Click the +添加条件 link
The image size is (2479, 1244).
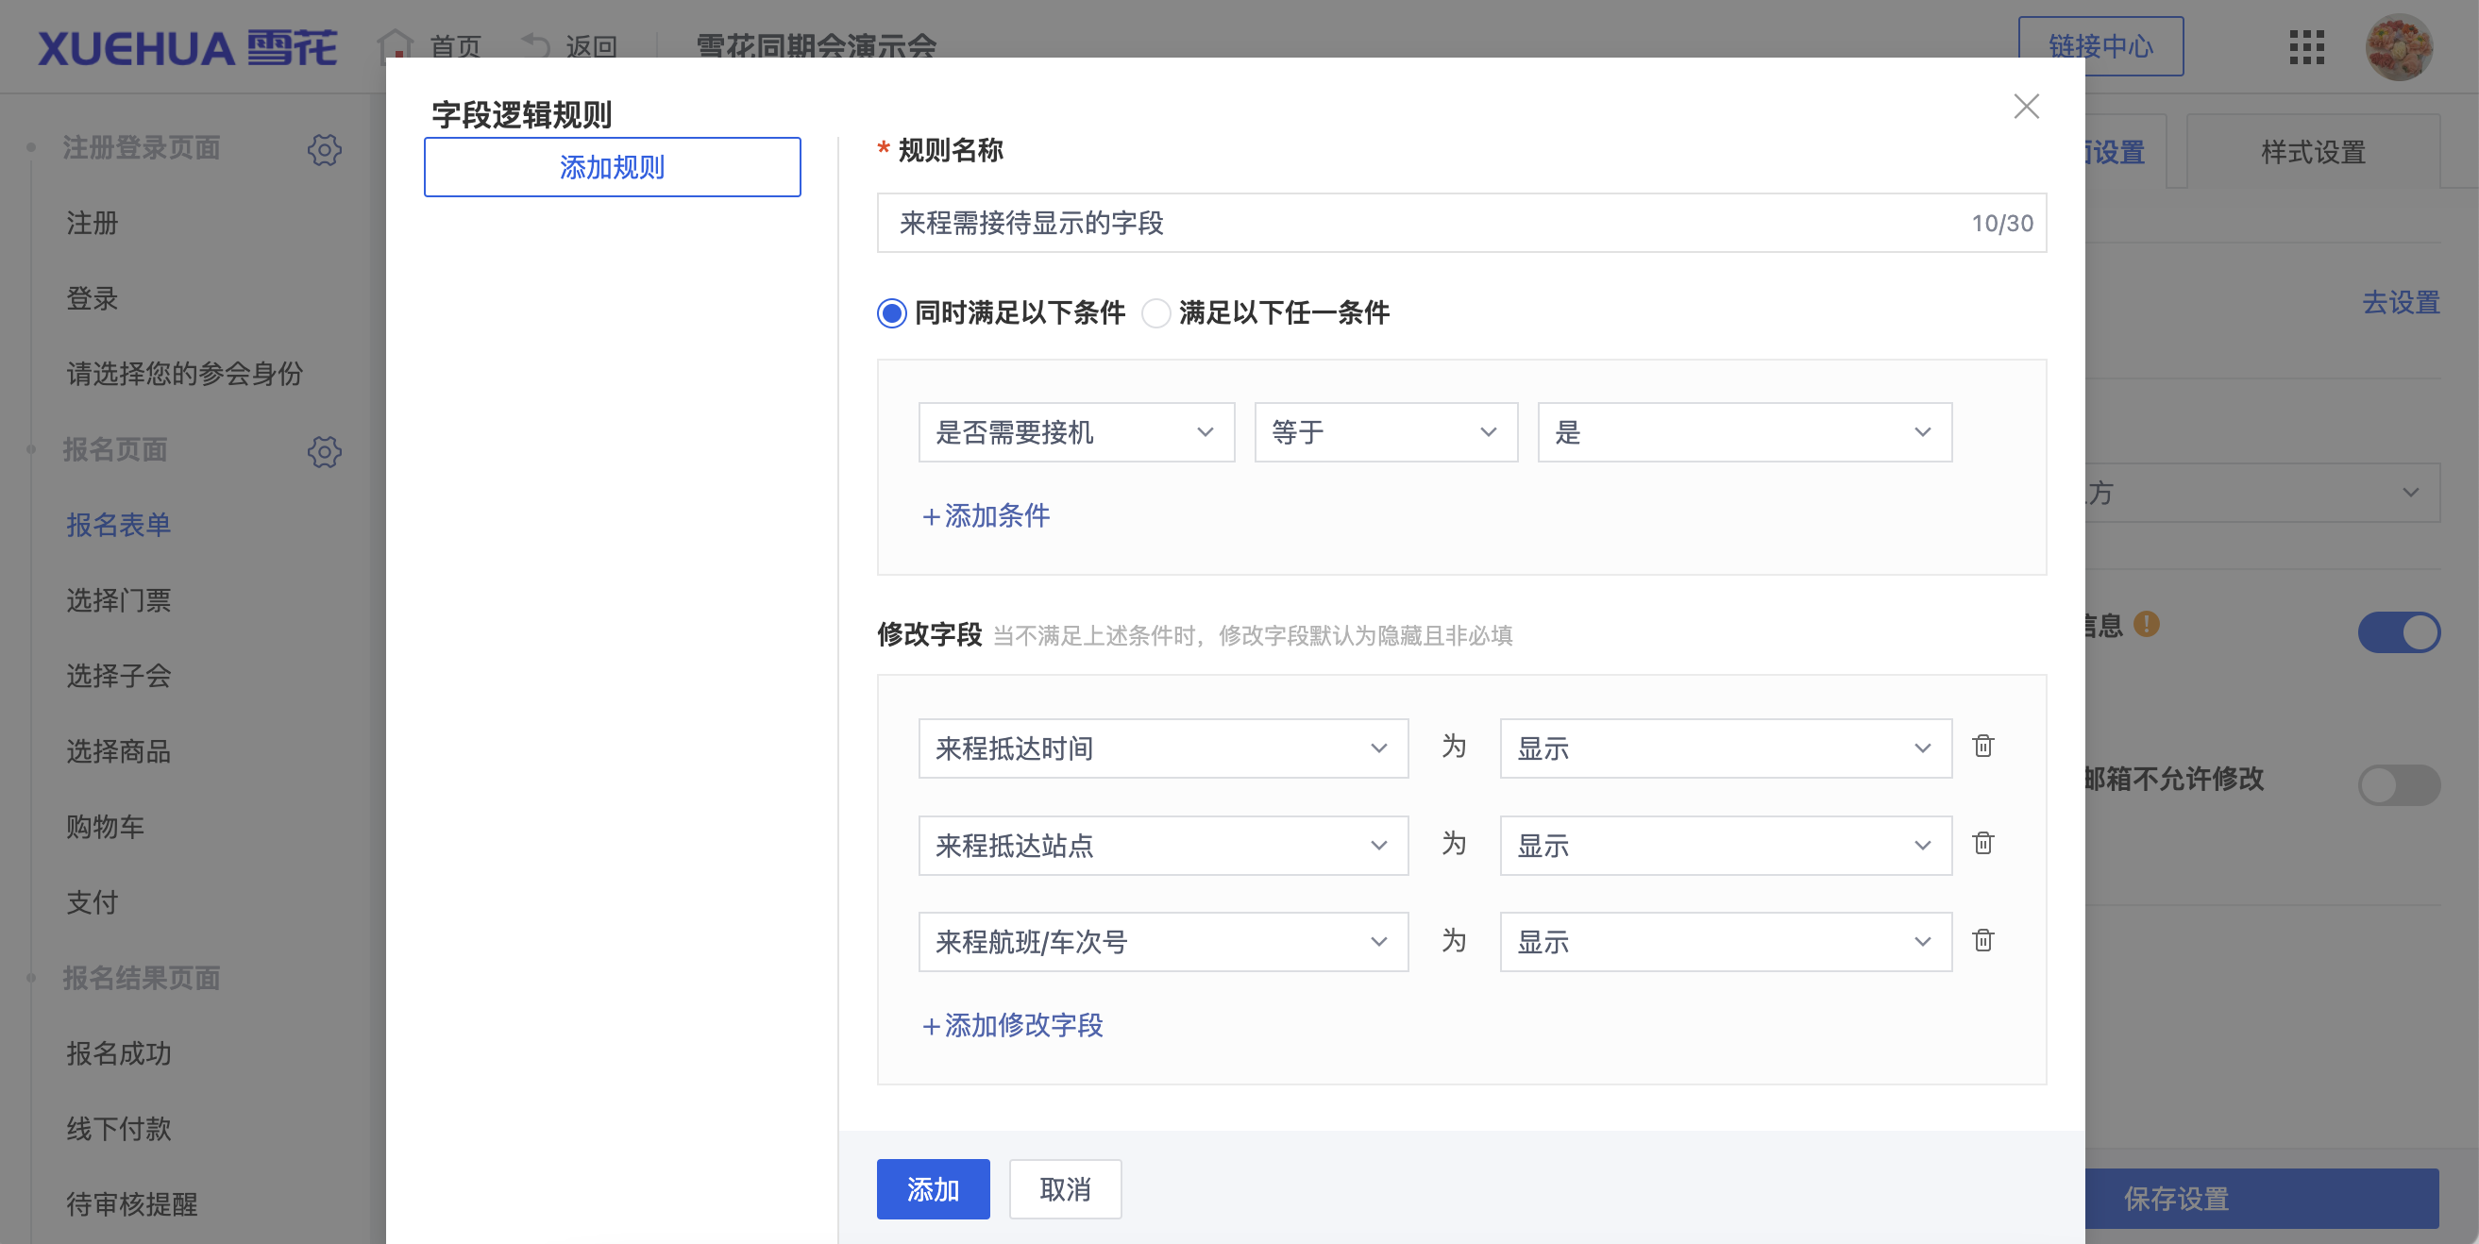point(985,515)
